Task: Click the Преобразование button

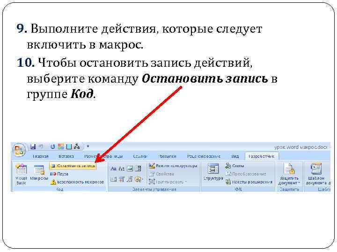Action: tap(246, 174)
